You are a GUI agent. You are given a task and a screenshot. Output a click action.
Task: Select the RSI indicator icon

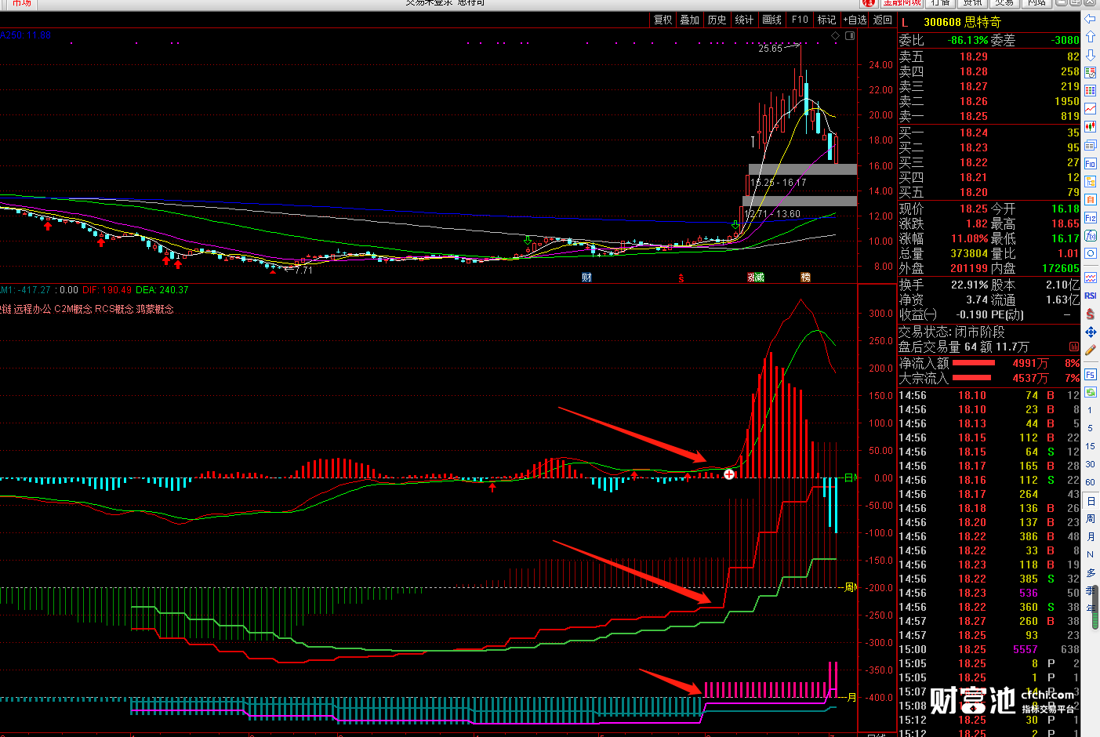[1091, 296]
